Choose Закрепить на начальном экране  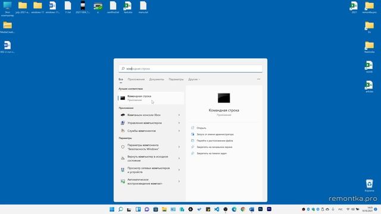pyautogui.click(x=214, y=147)
